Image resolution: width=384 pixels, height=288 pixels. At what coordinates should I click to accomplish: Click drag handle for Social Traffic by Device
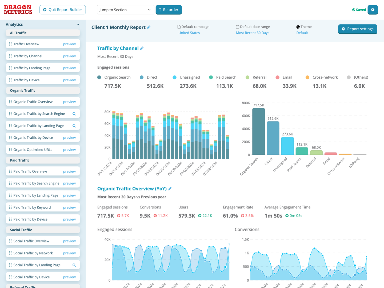10,277
